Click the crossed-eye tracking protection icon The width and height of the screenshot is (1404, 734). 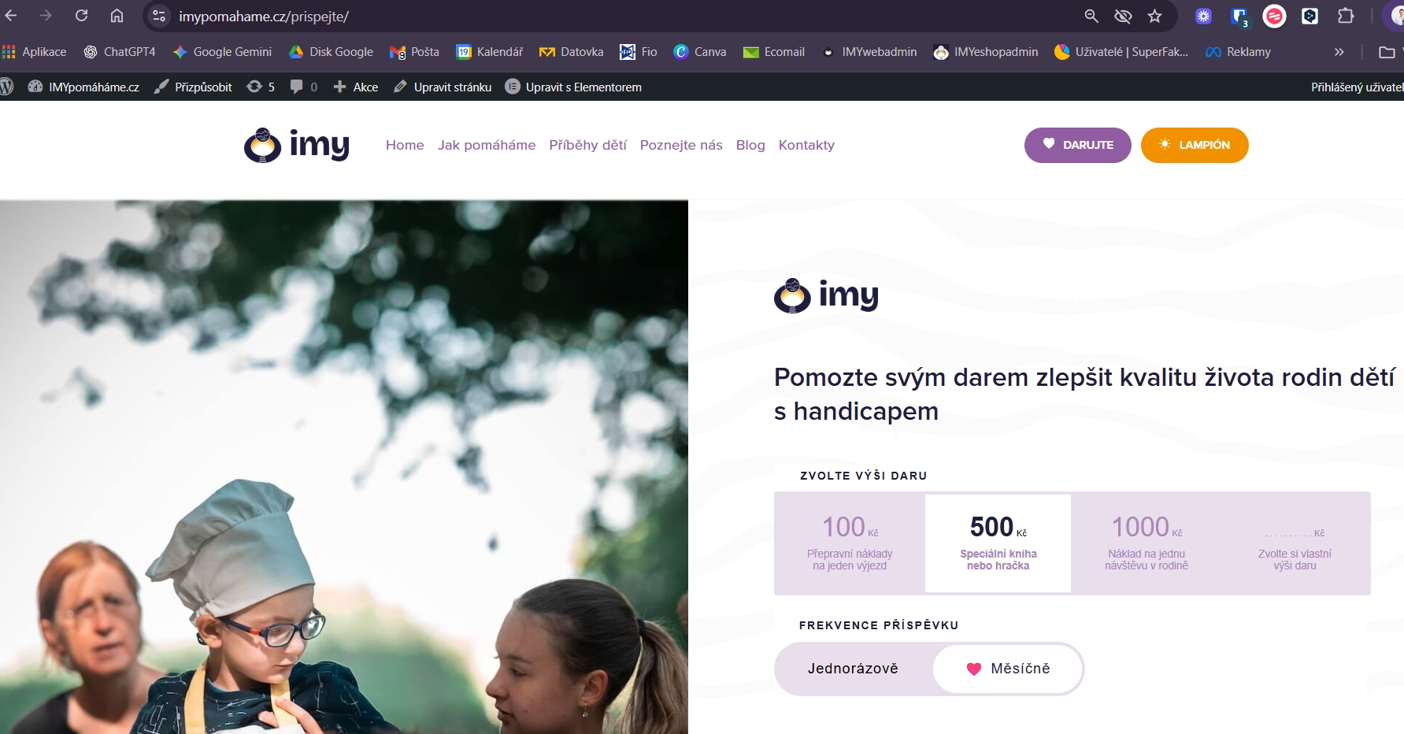coord(1123,16)
